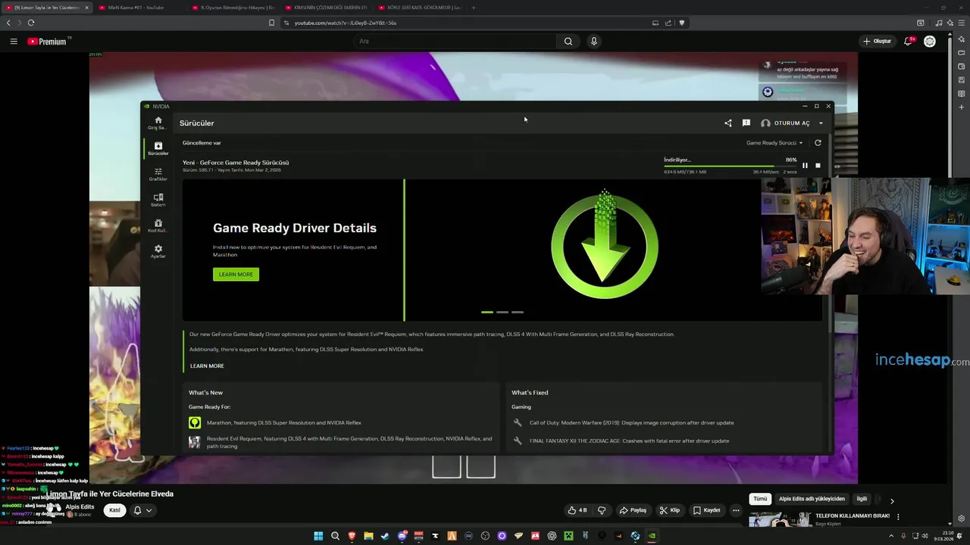This screenshot has height=545, width=970.
Task: Click the green LEARN MORE button on banner
Action: coord(236,274)
